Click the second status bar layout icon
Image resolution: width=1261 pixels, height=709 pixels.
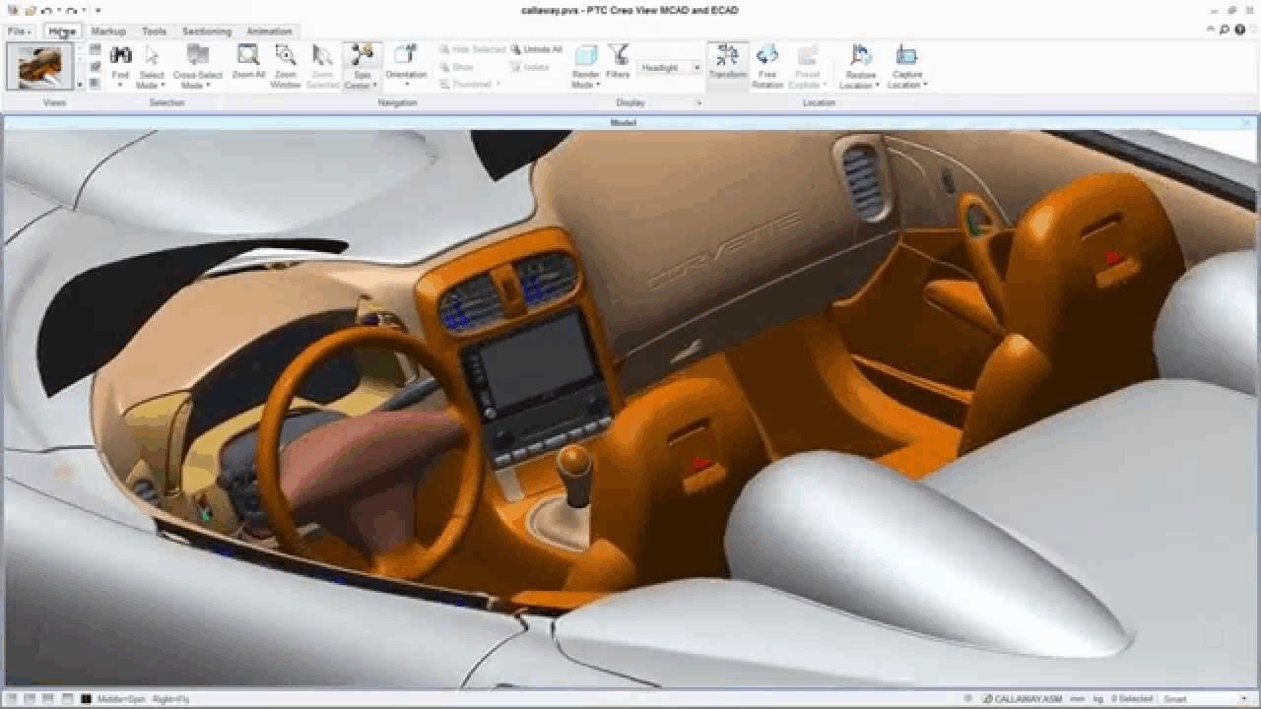pos(31,698)
